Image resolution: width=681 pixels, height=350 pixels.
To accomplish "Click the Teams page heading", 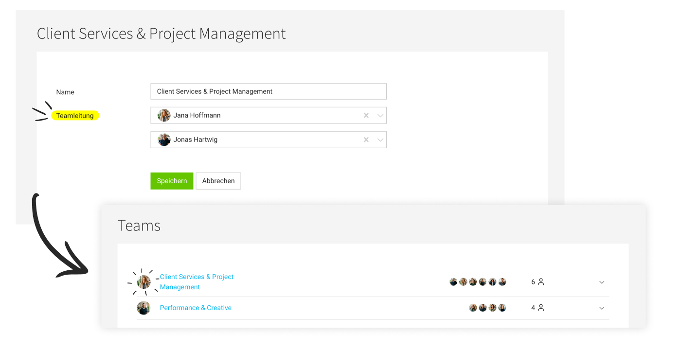I will point(139,226).
